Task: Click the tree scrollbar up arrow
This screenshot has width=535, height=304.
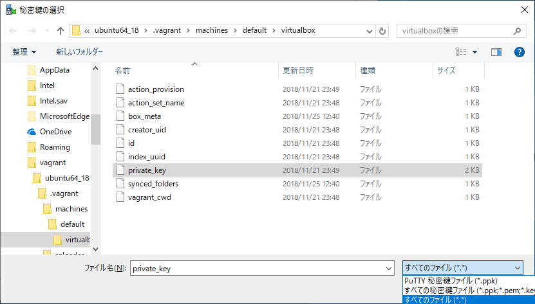Action: [95, 69]
